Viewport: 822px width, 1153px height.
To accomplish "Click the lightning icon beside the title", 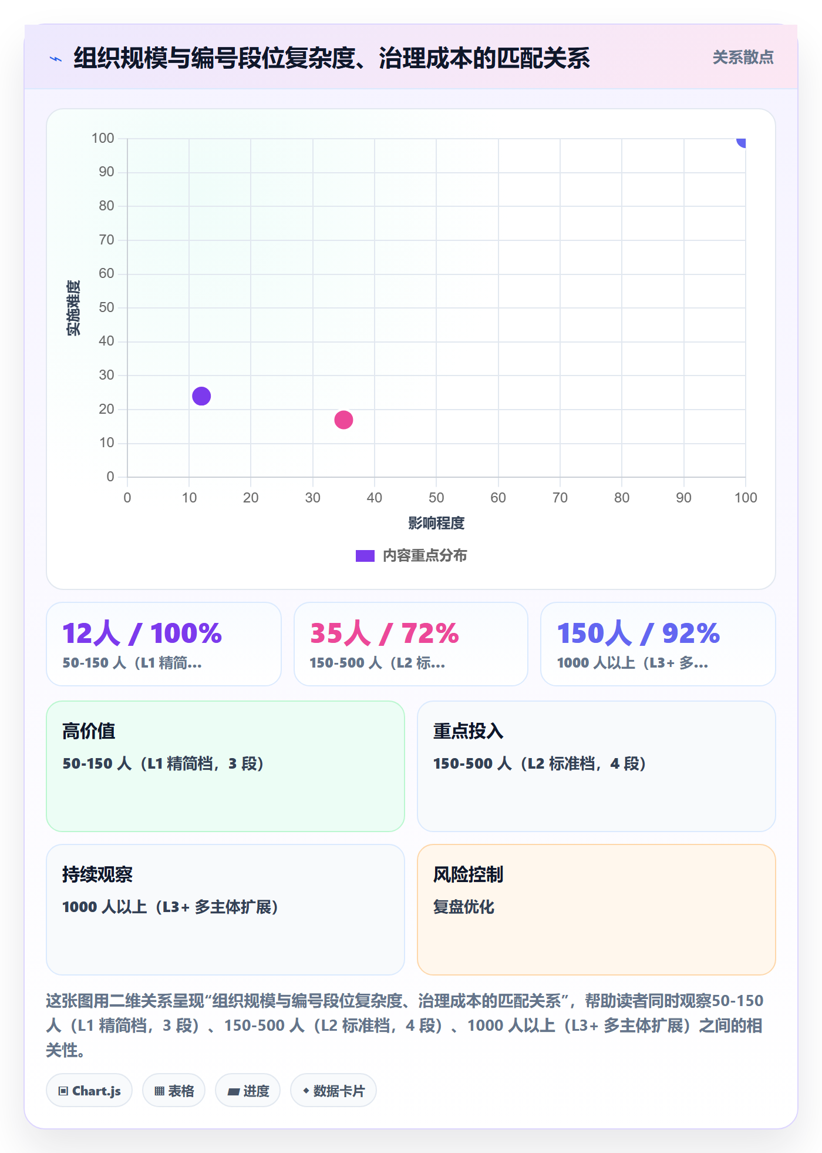I will [56, 59].
